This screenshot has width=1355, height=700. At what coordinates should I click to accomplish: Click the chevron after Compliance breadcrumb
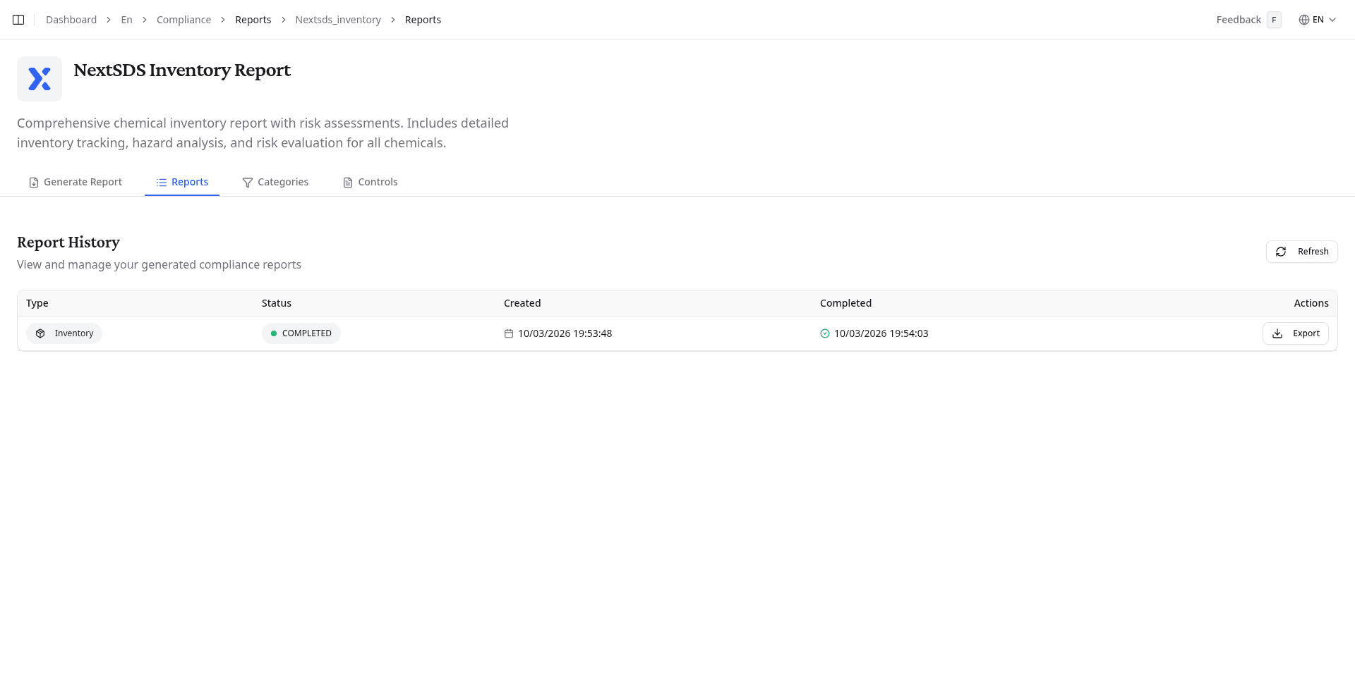tap(222, 20)
